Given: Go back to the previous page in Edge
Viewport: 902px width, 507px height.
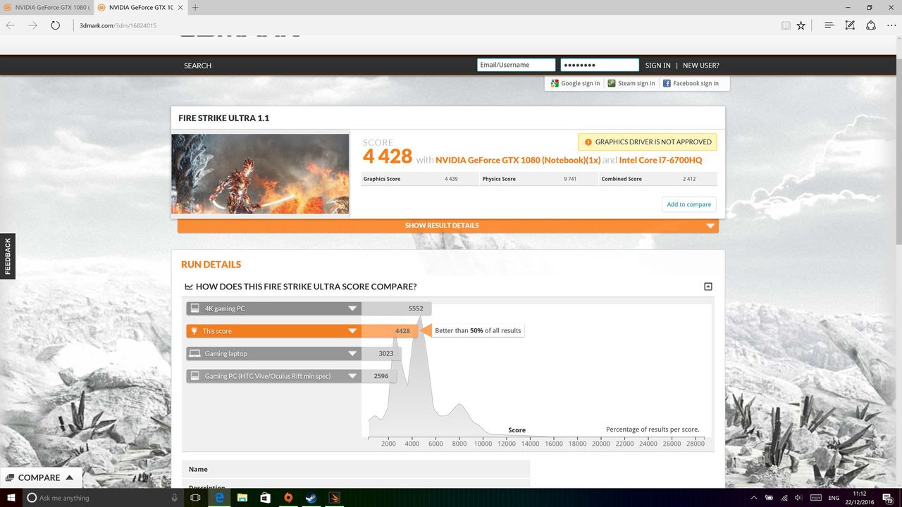Looking at the screenshot, I should [11, 25].
